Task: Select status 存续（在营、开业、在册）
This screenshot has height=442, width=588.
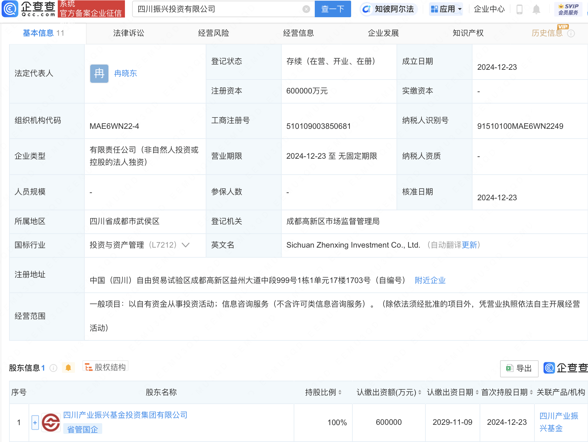Action: click(x=333, y=61)
